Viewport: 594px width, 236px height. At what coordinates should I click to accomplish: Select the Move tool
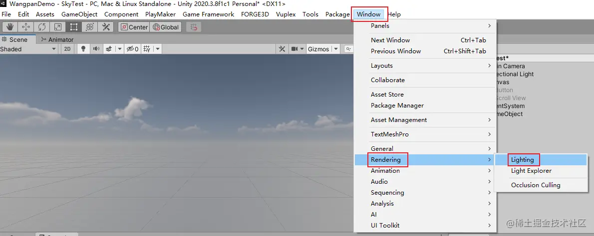[x=26, y=27]
